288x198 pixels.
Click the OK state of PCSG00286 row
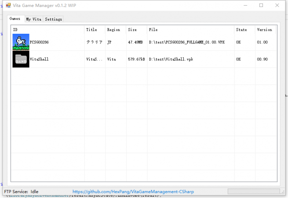[x=238, y=42]
